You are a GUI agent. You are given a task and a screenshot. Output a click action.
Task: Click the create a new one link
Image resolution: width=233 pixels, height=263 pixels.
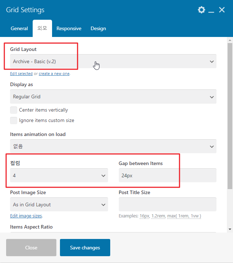tap(54, 74)
